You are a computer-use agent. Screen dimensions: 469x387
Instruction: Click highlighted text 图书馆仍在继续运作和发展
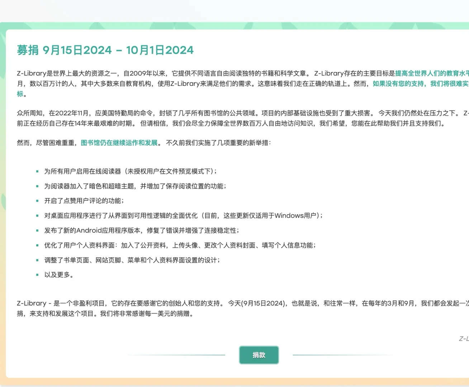[119, 143]
